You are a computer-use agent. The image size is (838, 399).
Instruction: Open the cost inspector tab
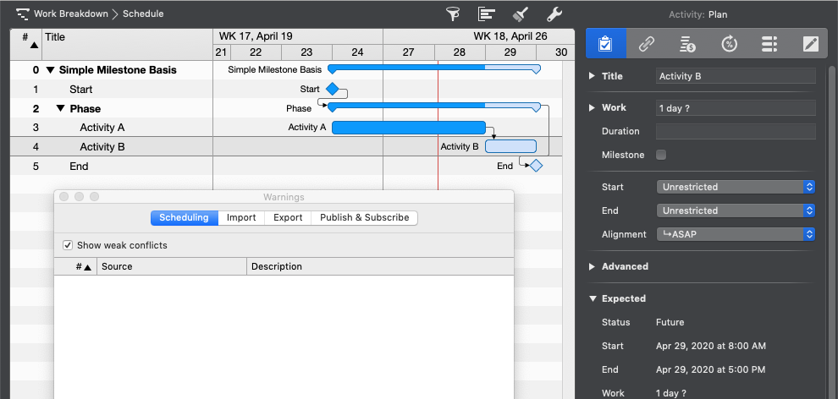(687, 44)
